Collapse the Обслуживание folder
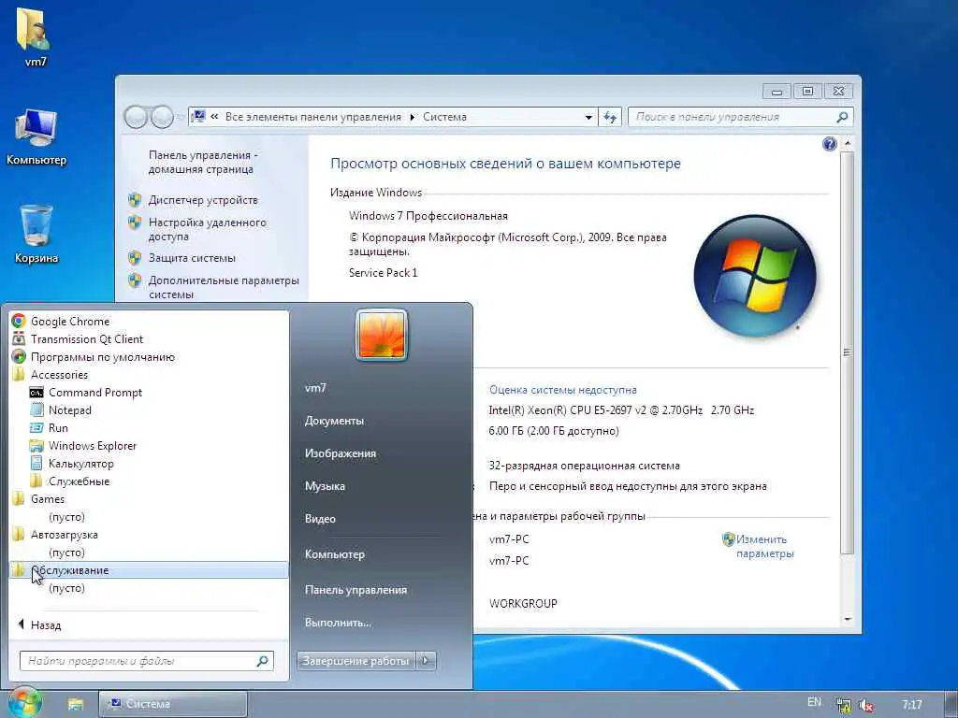 (x=149, y=570)
